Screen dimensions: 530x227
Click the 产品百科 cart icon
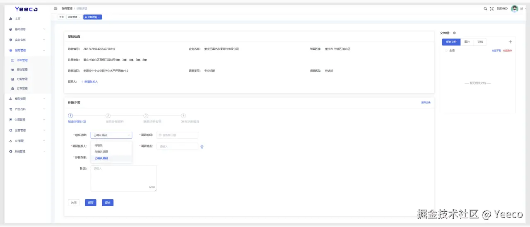pyautogui.click(x=11, y=109)
